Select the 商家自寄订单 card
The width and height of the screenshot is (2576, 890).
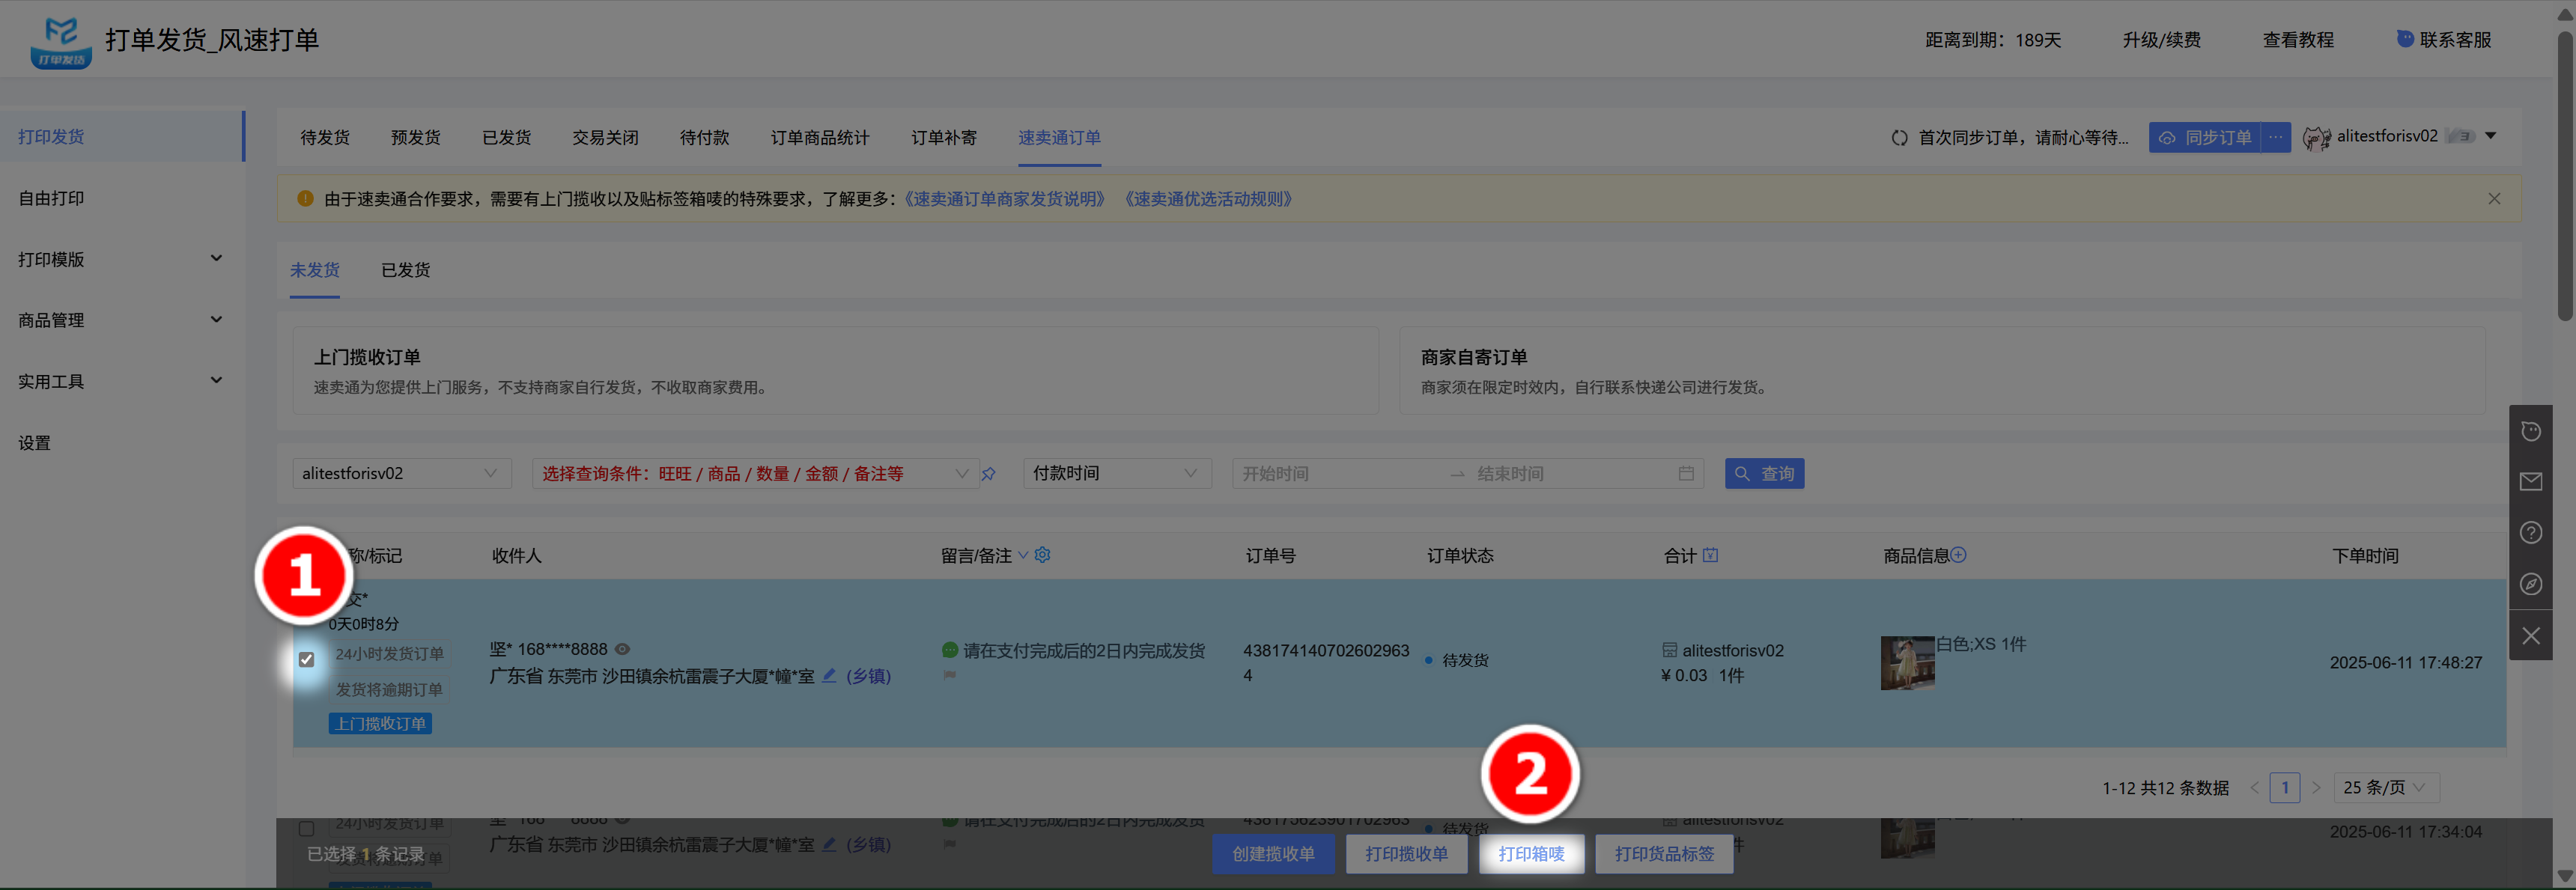(x=1942, y=371)
